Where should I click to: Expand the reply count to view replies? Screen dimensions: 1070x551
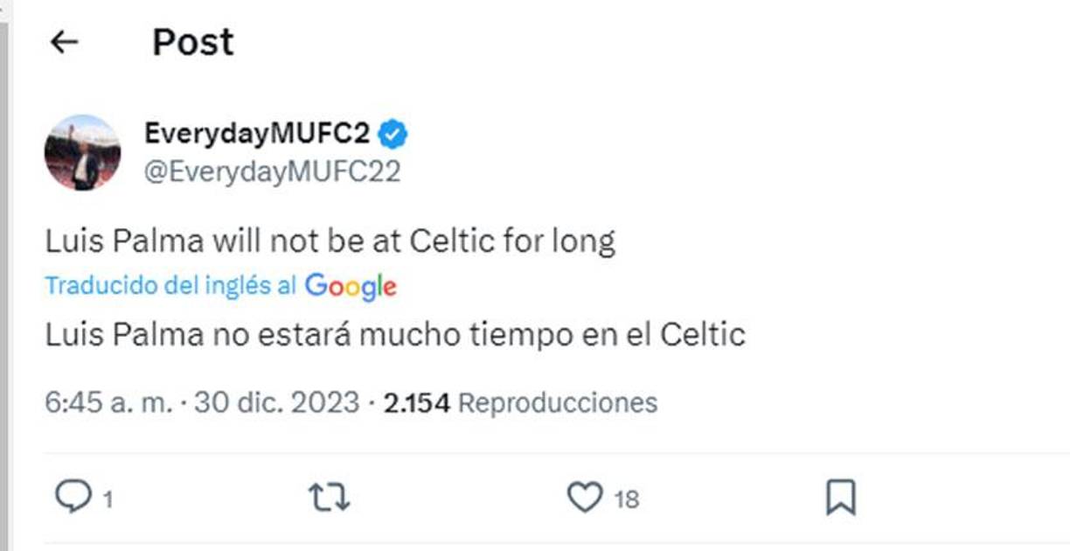[x=107, y=499]
